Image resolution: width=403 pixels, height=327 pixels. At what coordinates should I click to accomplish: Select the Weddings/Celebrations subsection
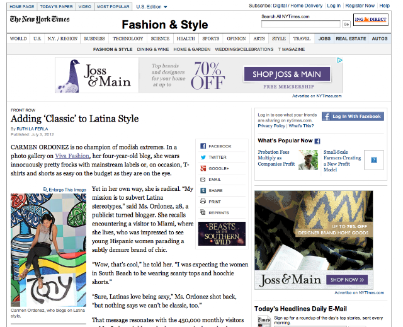[x=244, y=49]
